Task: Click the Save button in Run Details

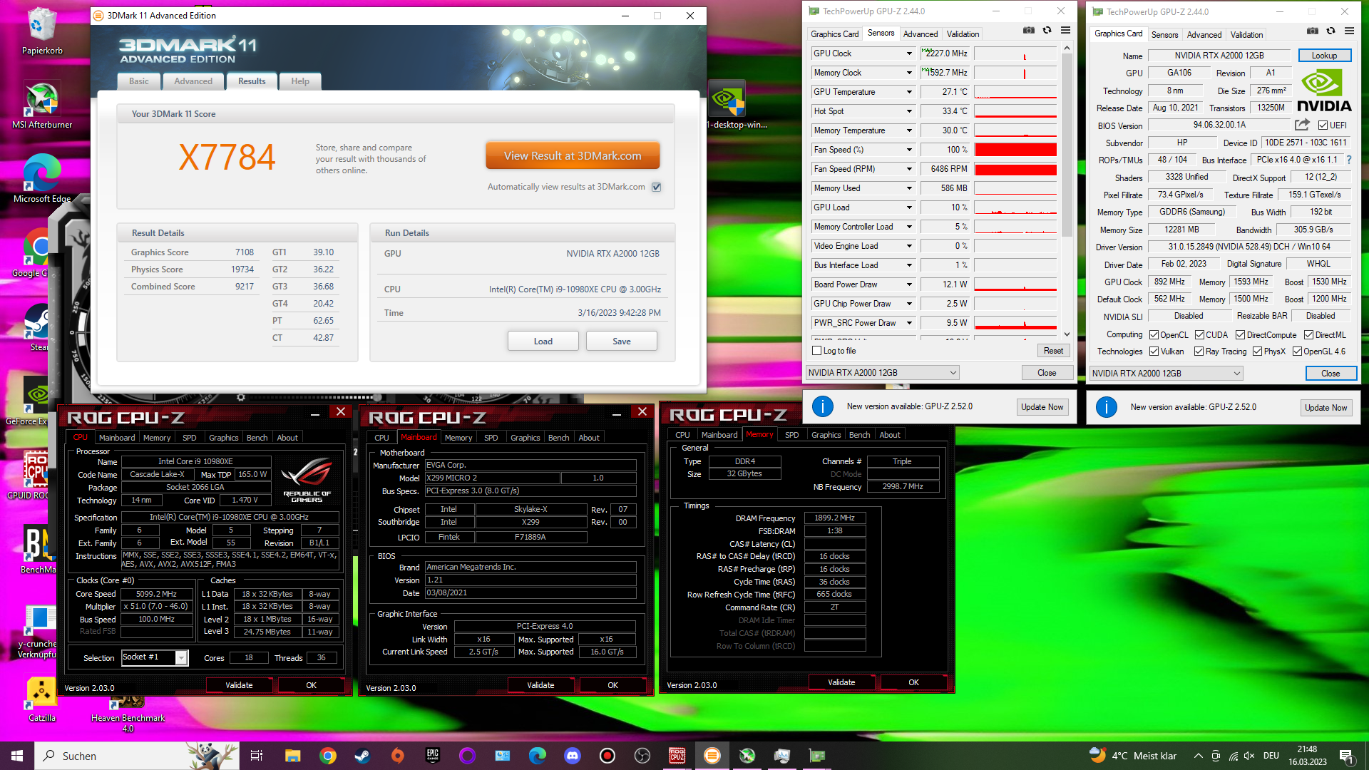Action: point(622,342)
